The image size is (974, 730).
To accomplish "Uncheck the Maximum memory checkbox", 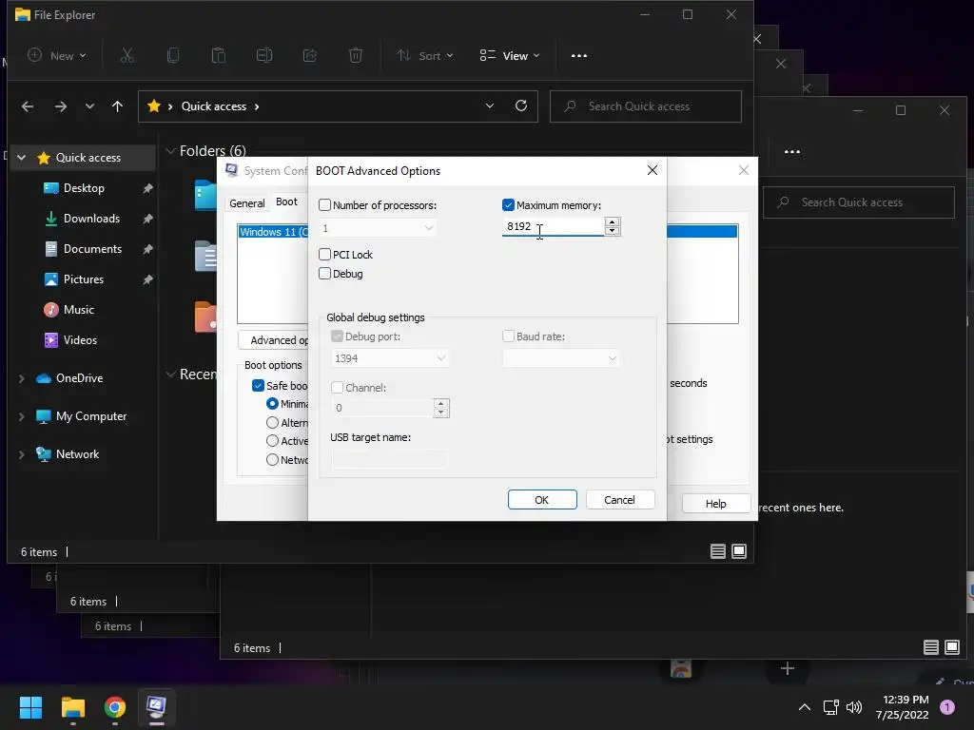I will [508, 205].
